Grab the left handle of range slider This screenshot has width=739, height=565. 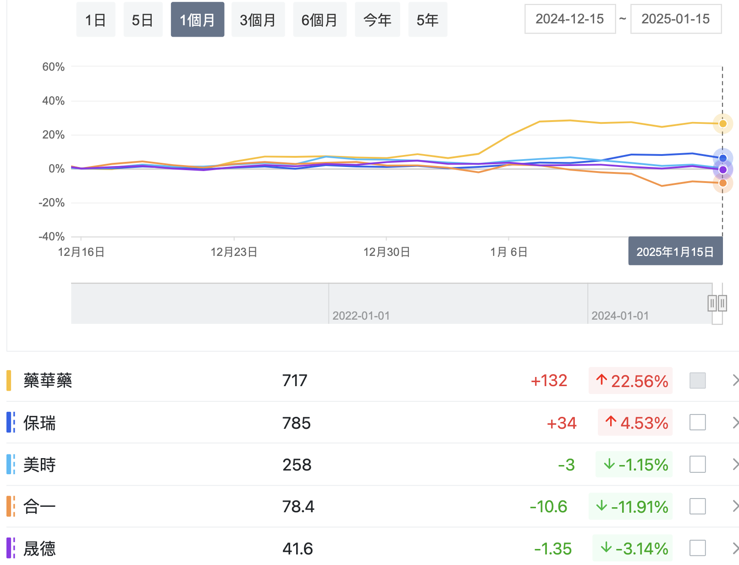click(712, 303)
